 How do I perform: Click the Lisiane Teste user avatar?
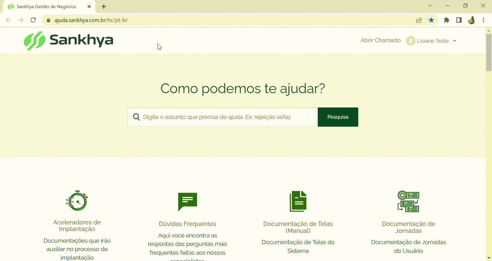[411, 41]
